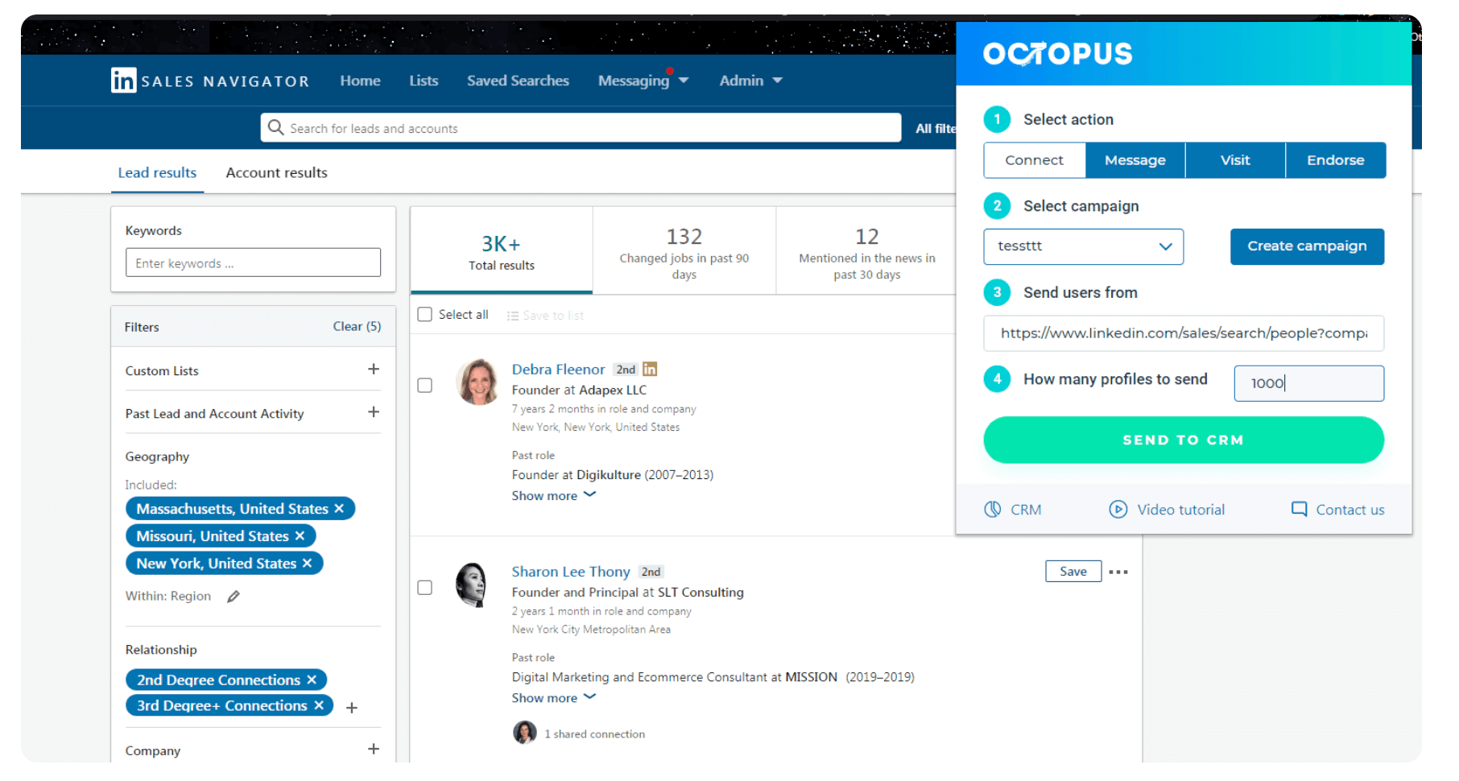Click the Contact us chat icon
The image size is (1459, 781).
pos(1299,509)
